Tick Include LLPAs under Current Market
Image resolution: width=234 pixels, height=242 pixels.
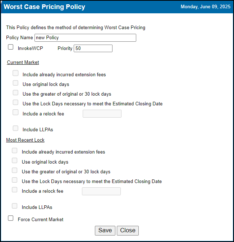click(15, 128)
